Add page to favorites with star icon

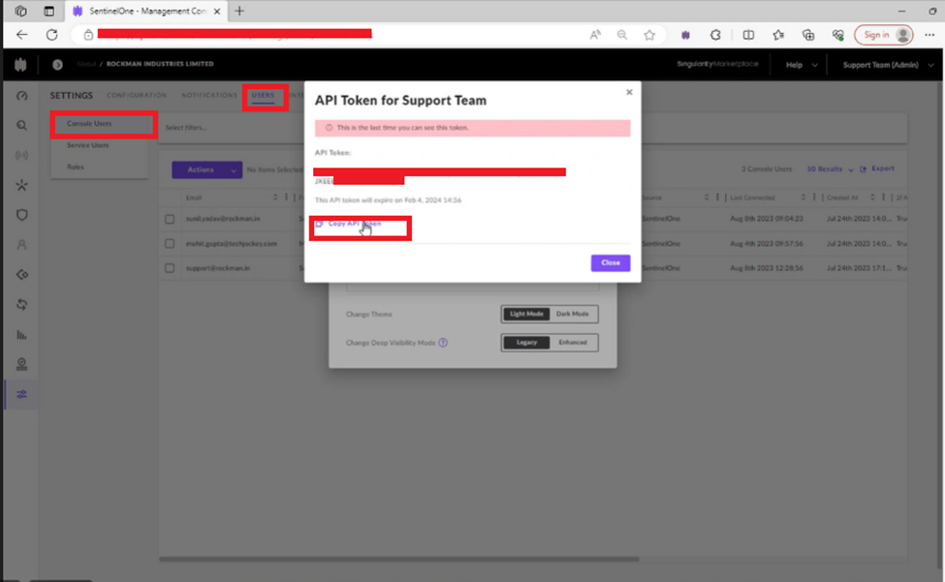pos(649,35)
